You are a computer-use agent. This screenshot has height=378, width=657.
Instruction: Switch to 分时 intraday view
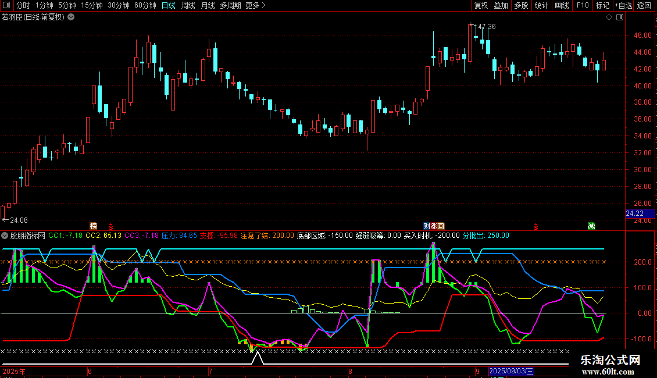23,5
